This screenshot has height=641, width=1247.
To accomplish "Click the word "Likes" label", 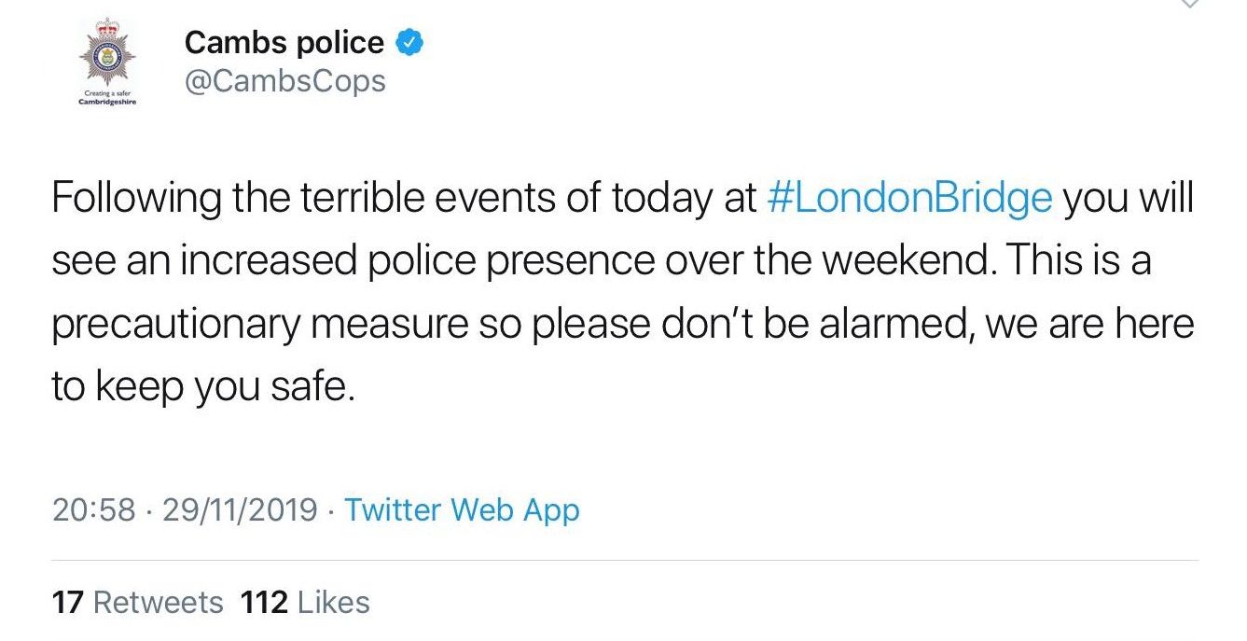I will (x=333, y=602).
